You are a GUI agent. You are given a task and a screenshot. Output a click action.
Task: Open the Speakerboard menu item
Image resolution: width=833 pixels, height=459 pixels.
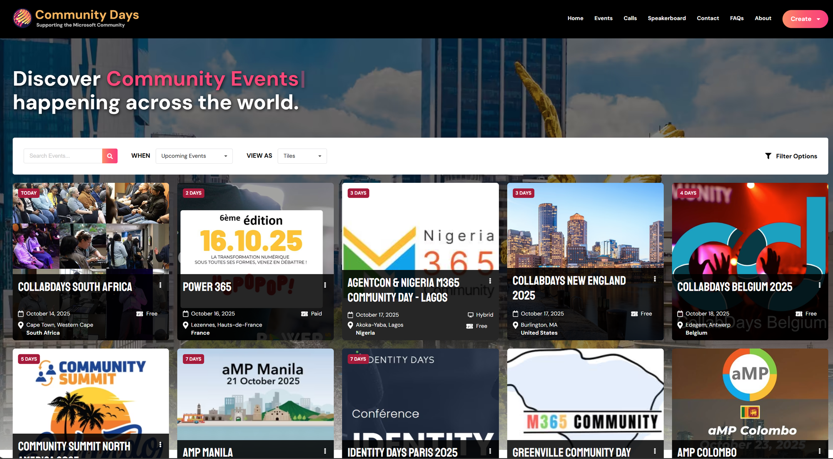point(666,18)
